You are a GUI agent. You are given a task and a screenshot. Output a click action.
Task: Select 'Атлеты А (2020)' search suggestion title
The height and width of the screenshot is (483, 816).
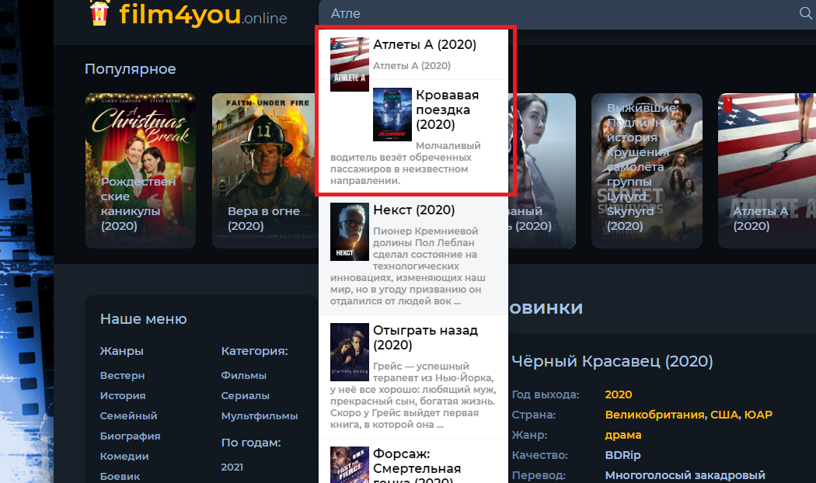tap(424, 45)
